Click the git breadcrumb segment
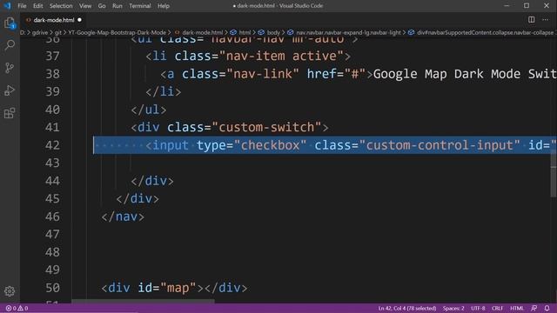Image resolution: width=557 pixels, height=313 pixels. click(58, 32)
